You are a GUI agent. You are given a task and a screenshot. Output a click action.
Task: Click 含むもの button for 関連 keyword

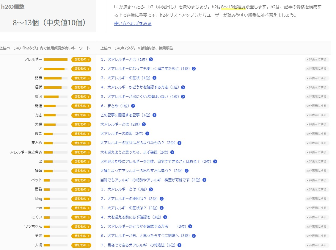[x=81, y=106]
